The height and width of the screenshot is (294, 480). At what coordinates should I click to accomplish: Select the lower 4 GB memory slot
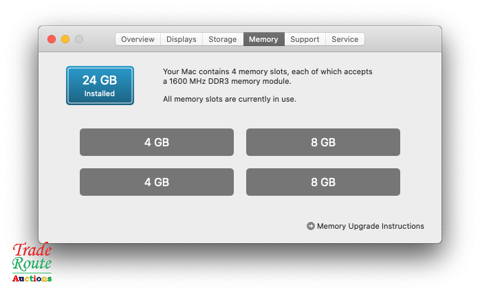pyautogui.click(x=157, y=182)
